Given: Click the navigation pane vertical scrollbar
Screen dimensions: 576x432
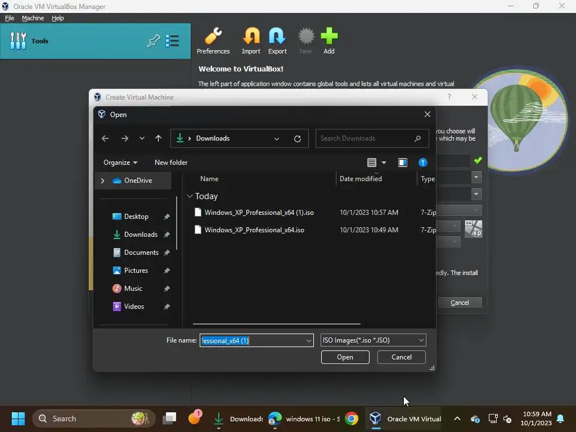Looking at the screenshot, I should (x=177, y=223).
